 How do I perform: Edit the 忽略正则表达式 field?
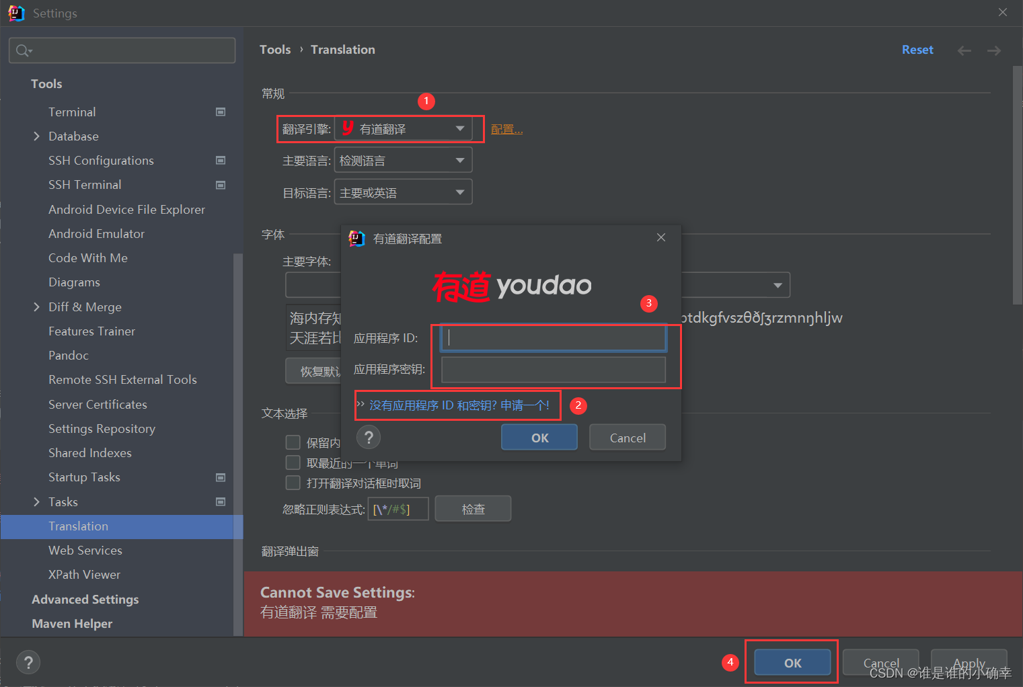point(398,509)
